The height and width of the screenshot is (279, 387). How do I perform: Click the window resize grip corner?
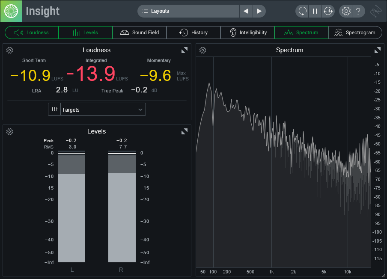point(384,276)
